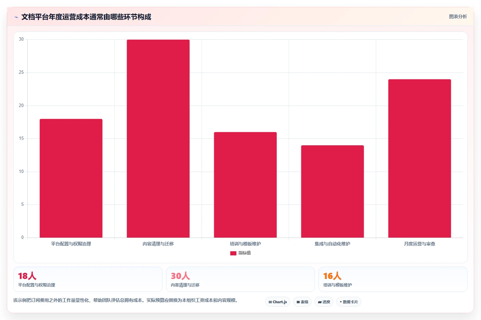Click the 指标值 legend label
This screenshot has width=481, height=320.
245,253
